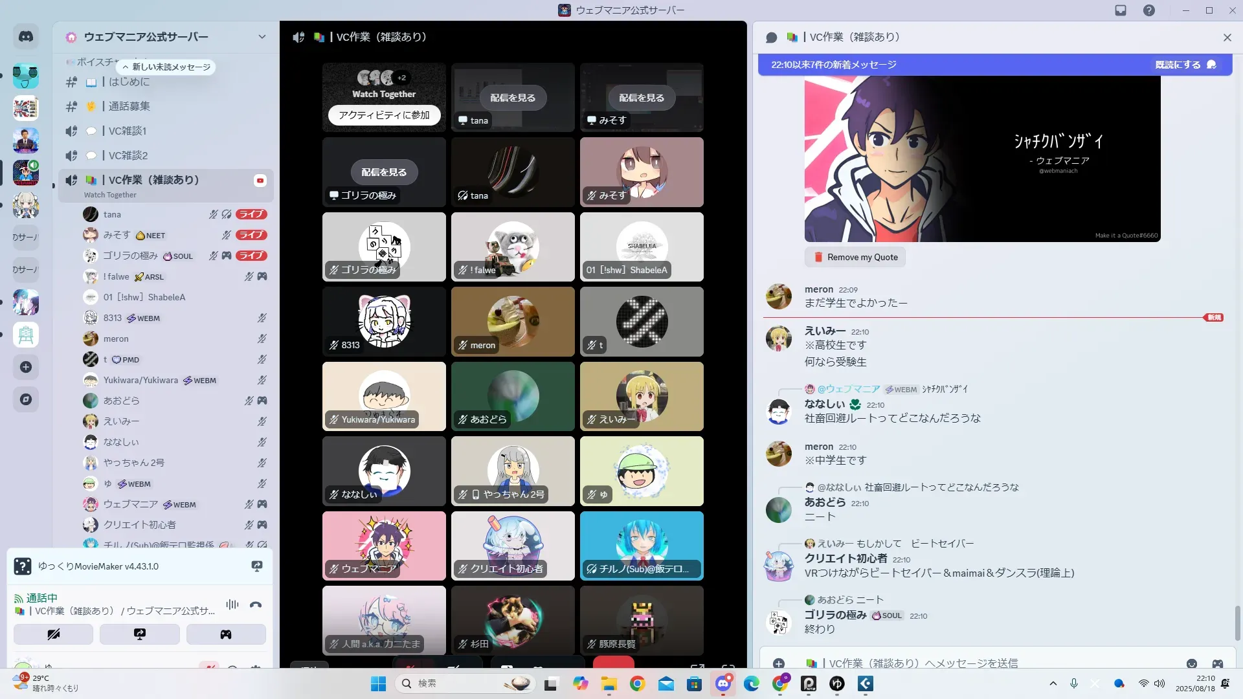The width and height of the screenshot is (1243, 699).
Task: Click the message input field for VC作業
Action: 971,663
